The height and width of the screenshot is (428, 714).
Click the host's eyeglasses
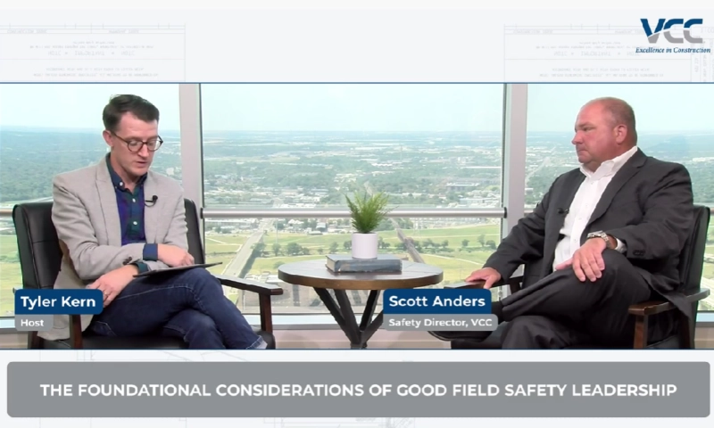(x=137, y=142)
